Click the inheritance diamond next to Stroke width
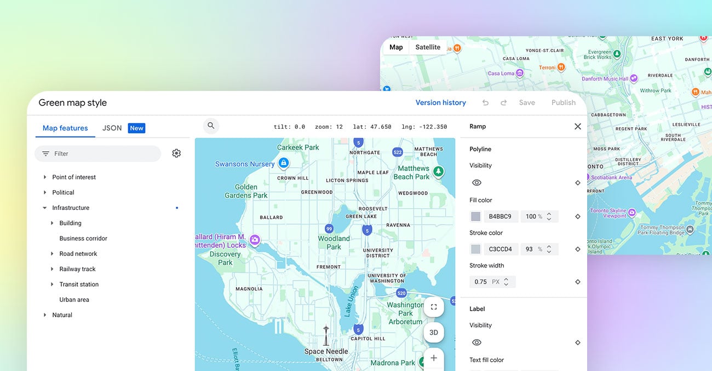The image size is (712, 371). click(x=577, y=282)
